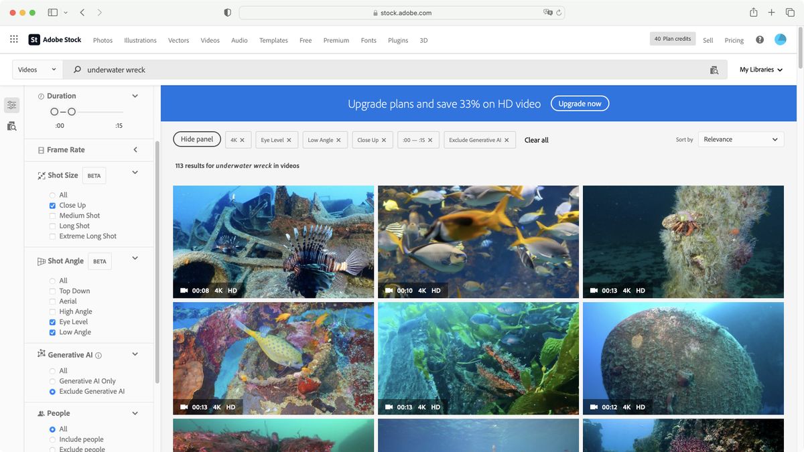Select the search-by-image icon in left sidebar

point(11,126)
